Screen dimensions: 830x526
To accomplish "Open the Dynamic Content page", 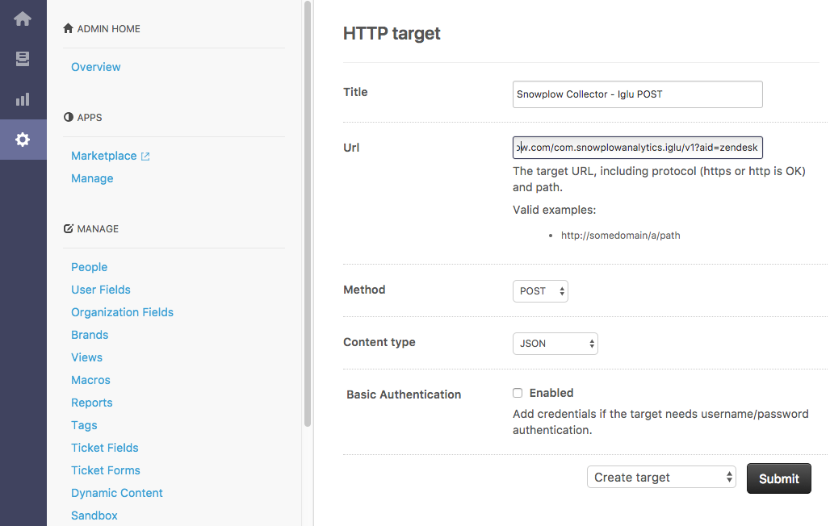I will point(117,493).
